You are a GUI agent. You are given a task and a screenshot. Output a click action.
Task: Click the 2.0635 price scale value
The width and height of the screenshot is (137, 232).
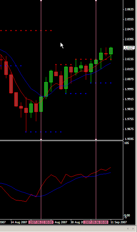tap(129, 9)
